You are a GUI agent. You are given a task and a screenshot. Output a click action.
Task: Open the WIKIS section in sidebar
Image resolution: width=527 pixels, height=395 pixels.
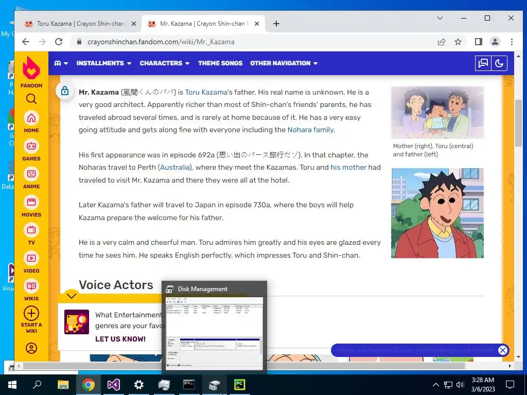[x=31, y=290]
